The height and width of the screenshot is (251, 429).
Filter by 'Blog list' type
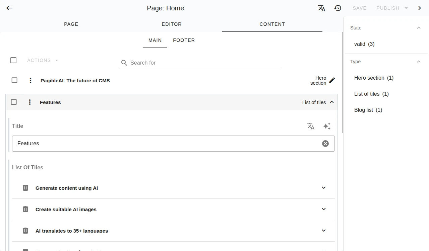coord(368,110)
